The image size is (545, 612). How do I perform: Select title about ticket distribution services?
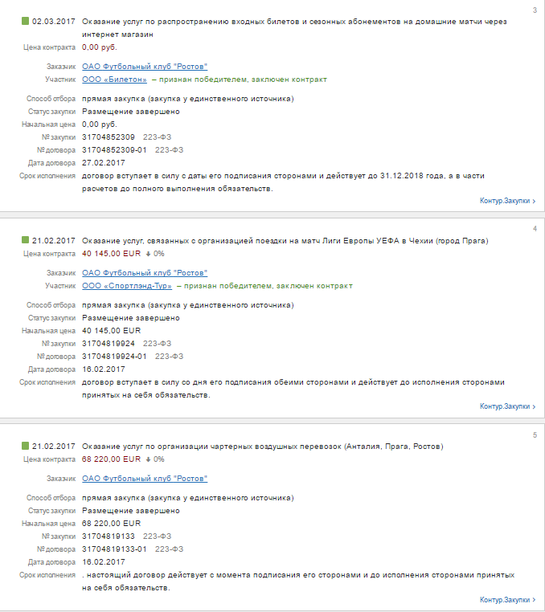[x=294, y=28]
